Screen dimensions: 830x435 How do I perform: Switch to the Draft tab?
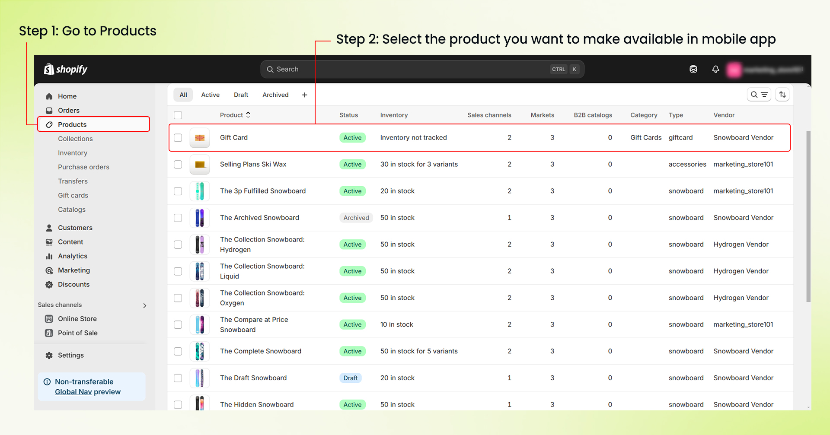click(x=241, y=95)
